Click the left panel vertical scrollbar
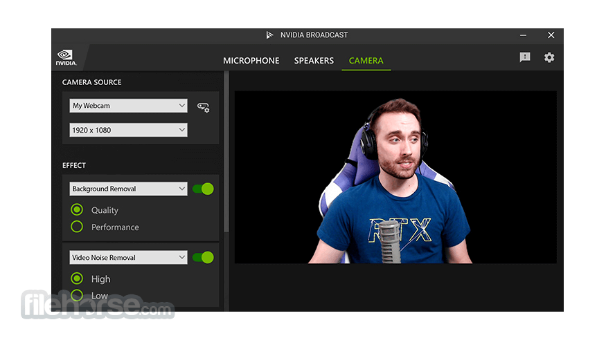The image size is (615, 340). tap(226, 152)
